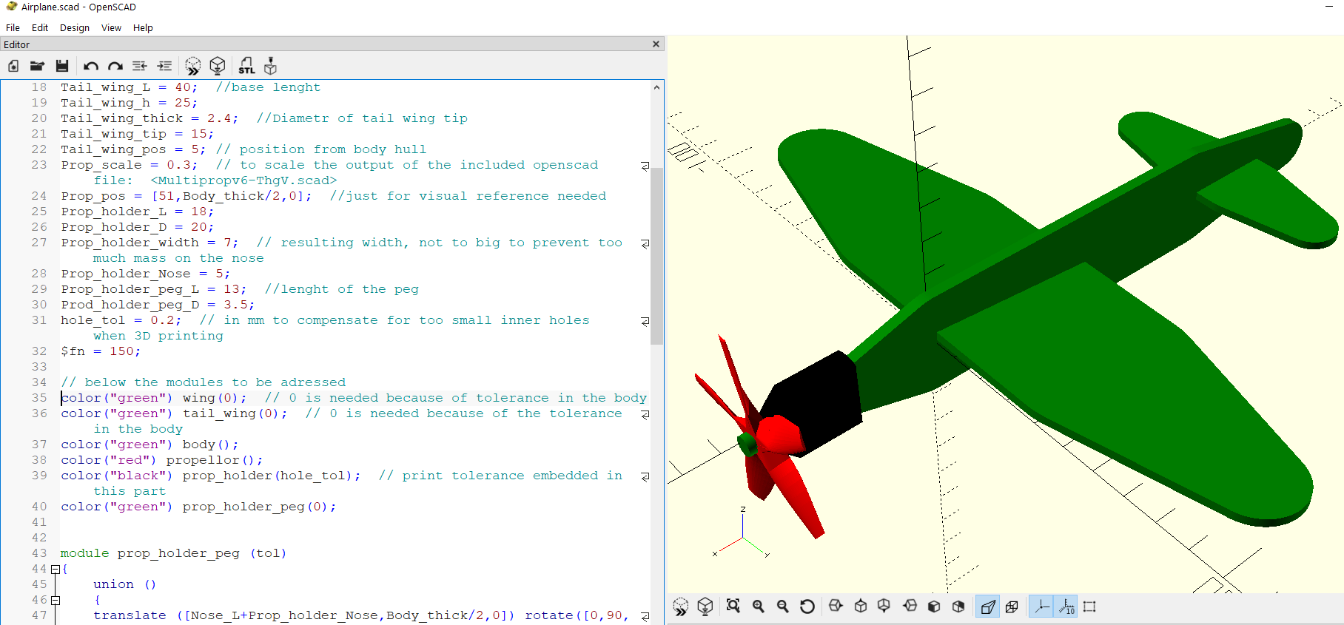Image resolution: width=1344 pixels, height=625 pixels.
Task: Toggle Show Scale Markers on axes
Action: tap(1066, 607)
